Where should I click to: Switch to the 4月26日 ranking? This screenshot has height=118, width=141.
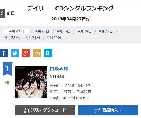point(42,31)
